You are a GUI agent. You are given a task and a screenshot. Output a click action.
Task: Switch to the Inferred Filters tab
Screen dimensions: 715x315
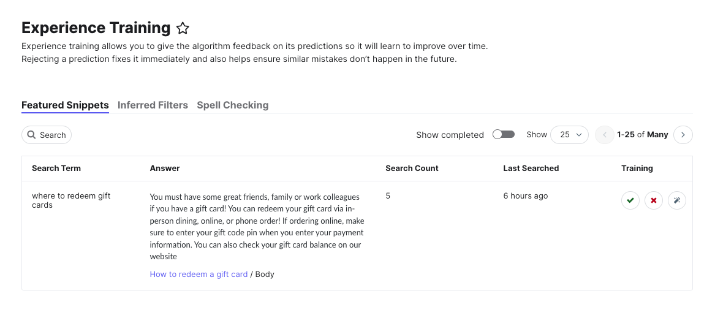pos(153,105)
